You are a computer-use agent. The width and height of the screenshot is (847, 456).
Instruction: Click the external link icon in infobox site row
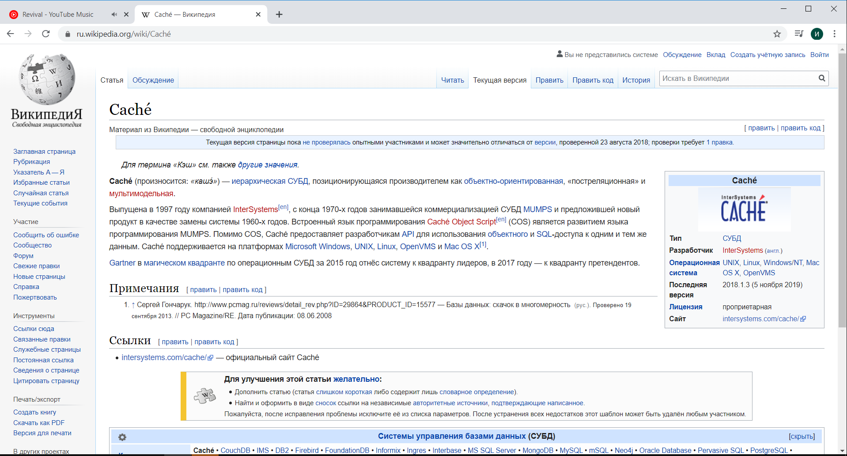[803, 319]
